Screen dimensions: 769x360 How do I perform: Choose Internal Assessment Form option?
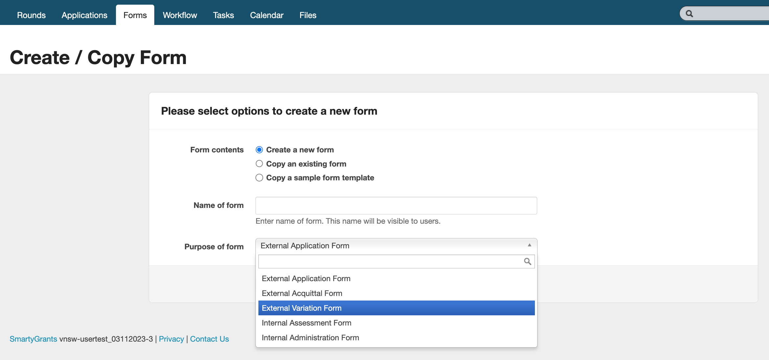click(306, 323)
